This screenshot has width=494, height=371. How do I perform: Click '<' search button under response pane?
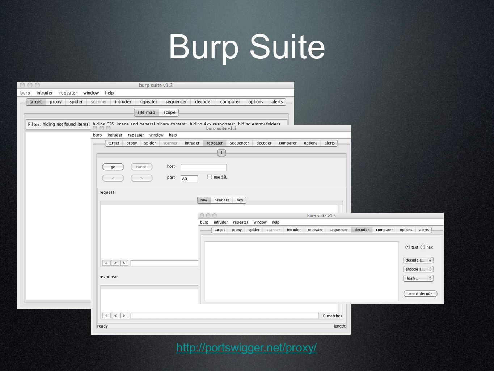(115, 316)
